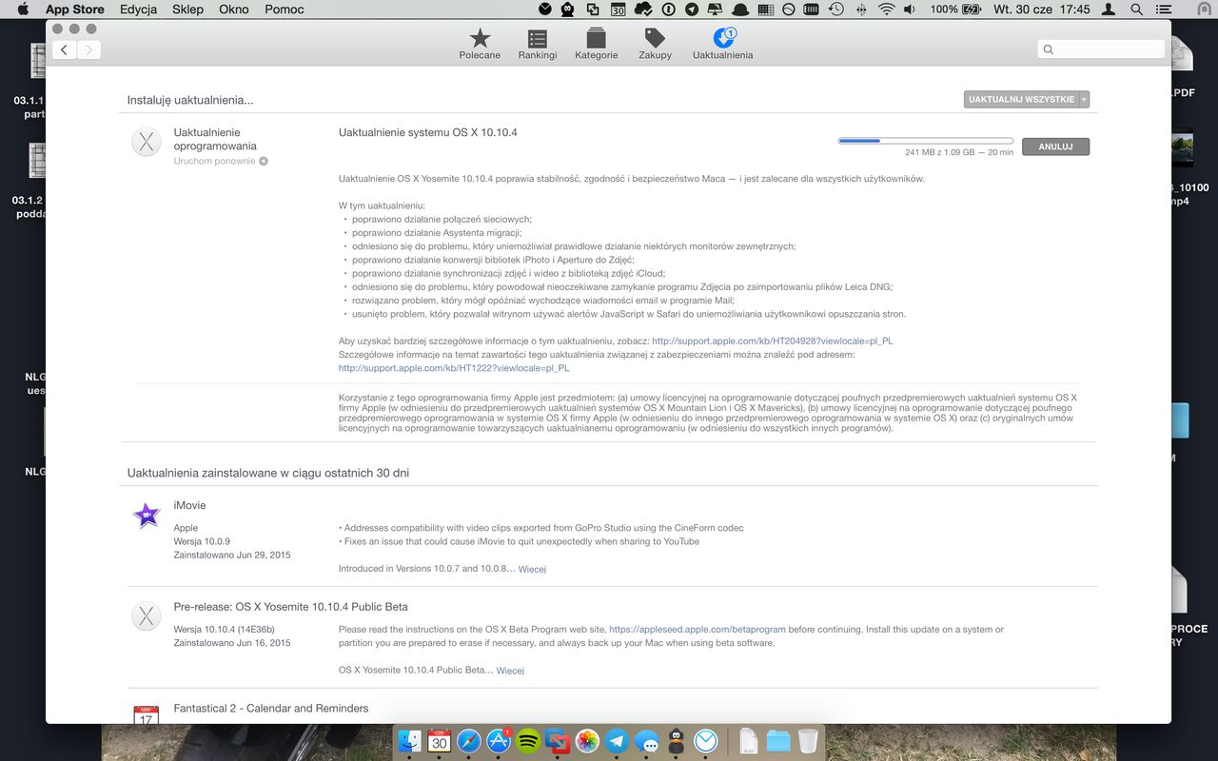Expand the Uaktualnij wszystkie dropdown arrow
Image resolution: width=1218 pixels, height=761 pixels.
(1084, 99)
